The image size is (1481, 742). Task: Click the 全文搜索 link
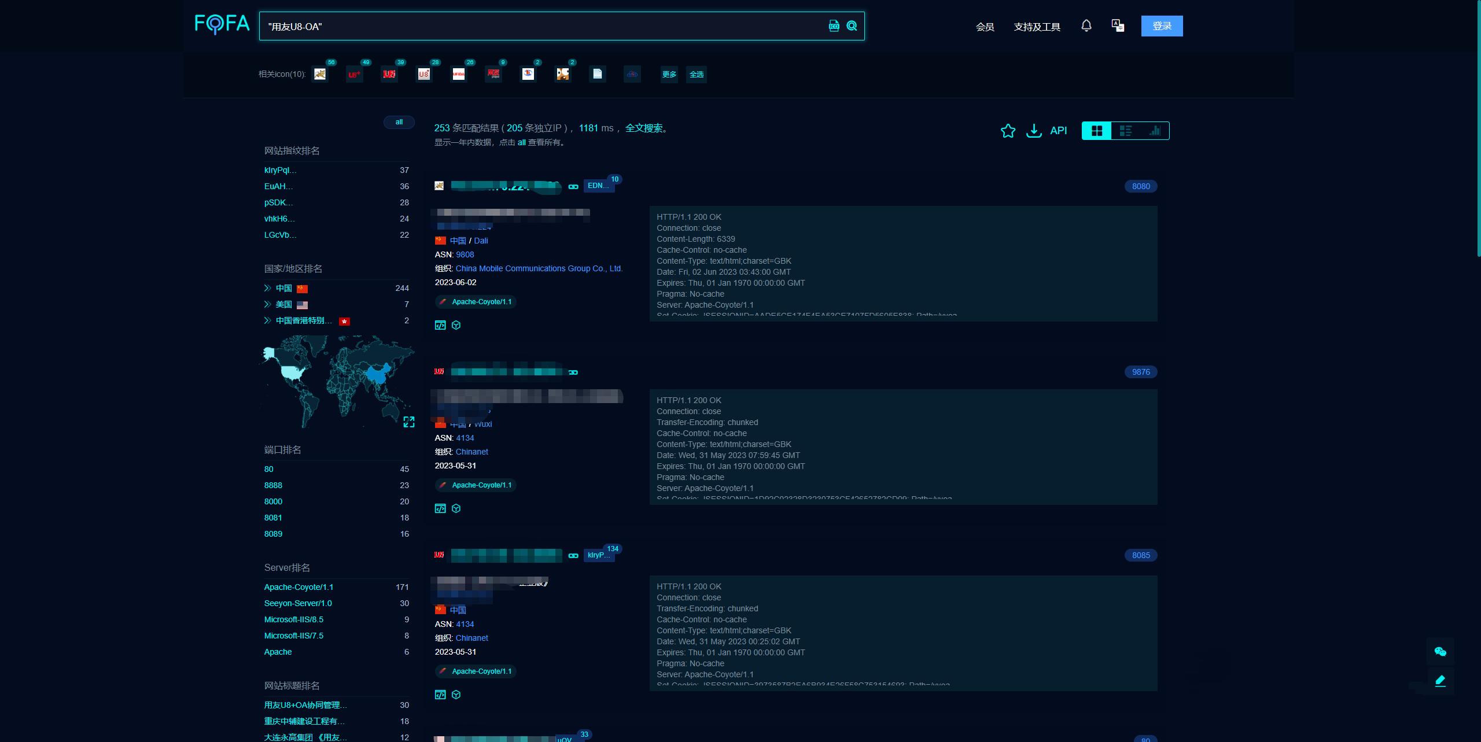coord(644,128)
